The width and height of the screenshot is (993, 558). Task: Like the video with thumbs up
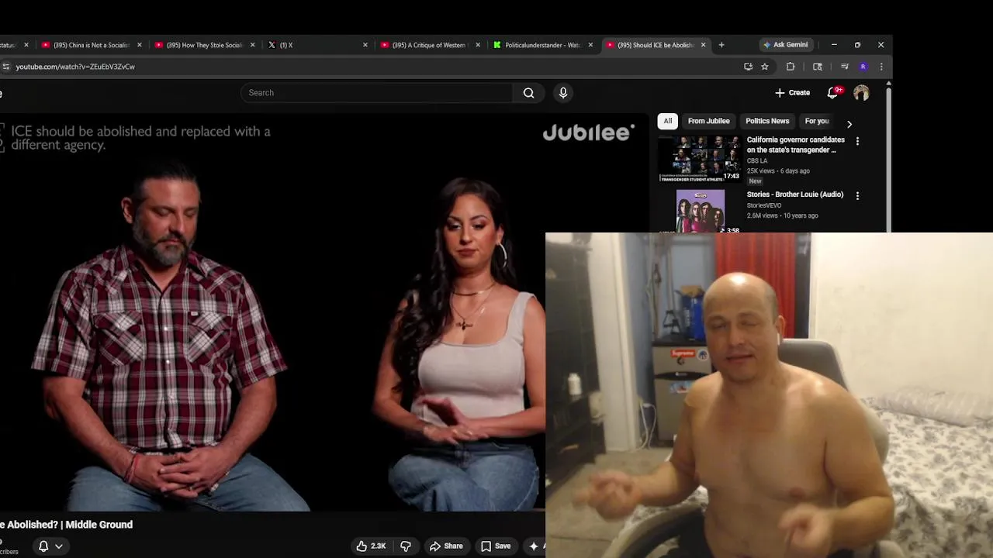click(x=372, y=546)
